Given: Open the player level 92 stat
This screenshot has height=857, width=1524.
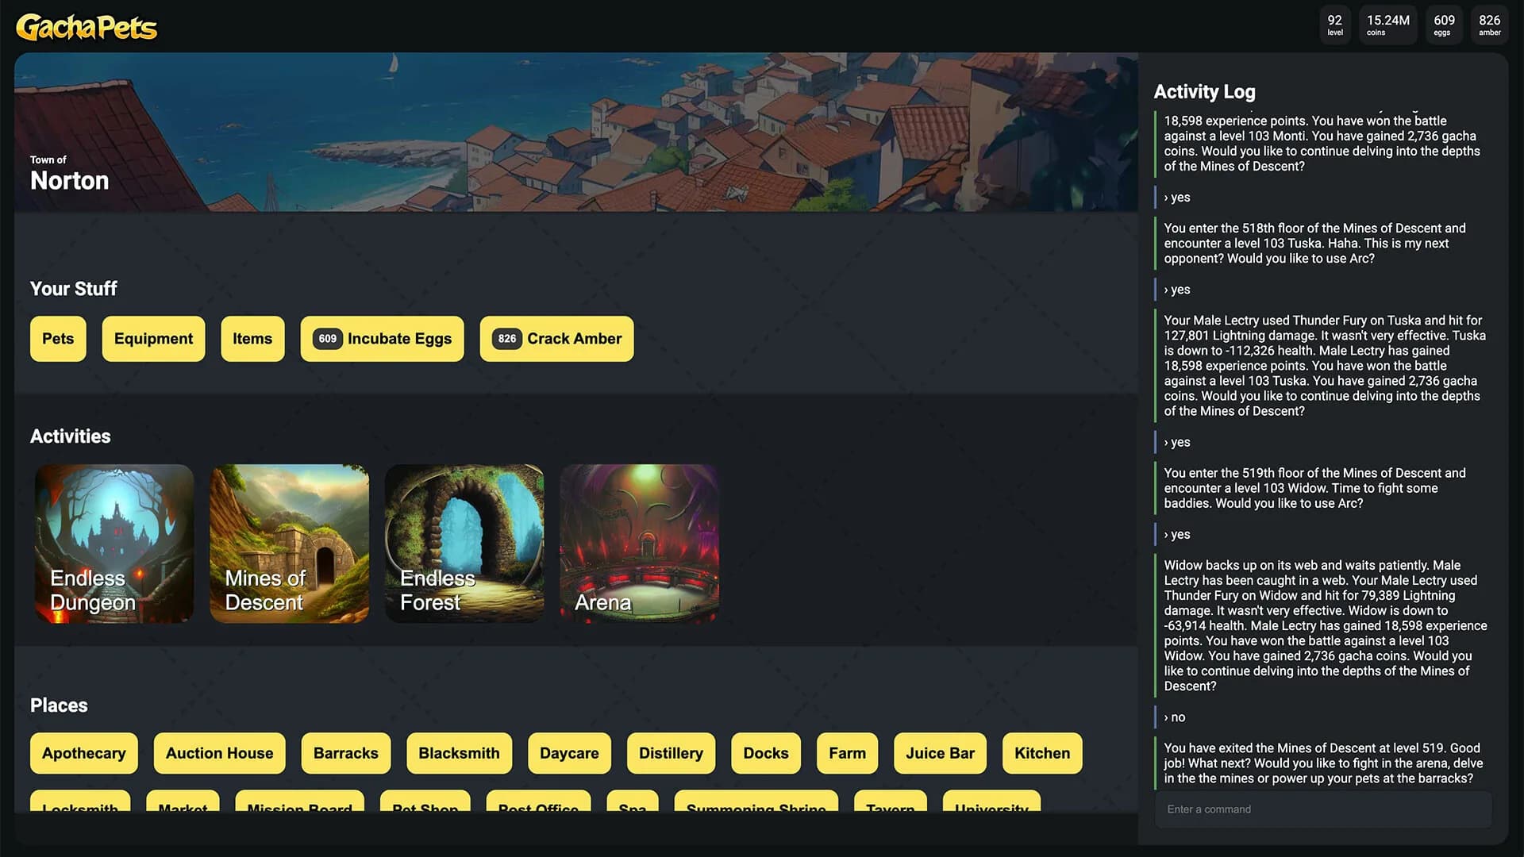Looking at the screenshot, I should coord(1335,25).
